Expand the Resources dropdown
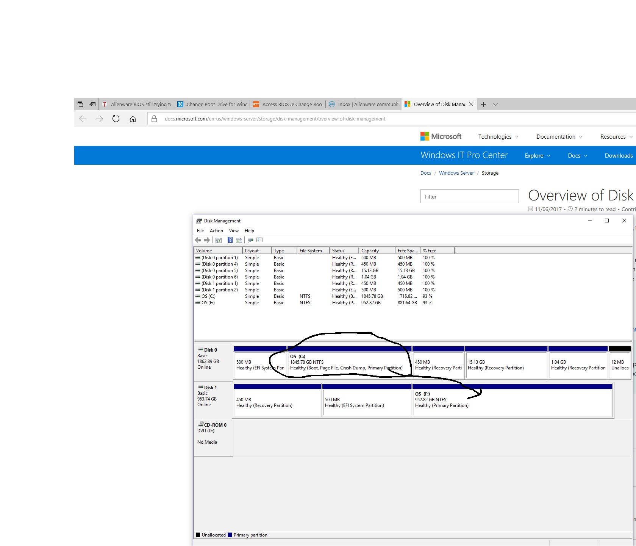Image resolution: width=636 pixels, height=546 pixels. 616,137
